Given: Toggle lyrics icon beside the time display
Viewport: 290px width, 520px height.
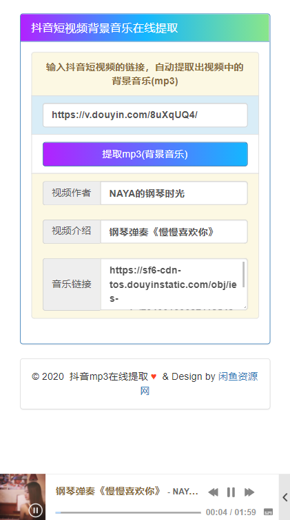Looking at the screenshot, I should [x=269, y=512].
